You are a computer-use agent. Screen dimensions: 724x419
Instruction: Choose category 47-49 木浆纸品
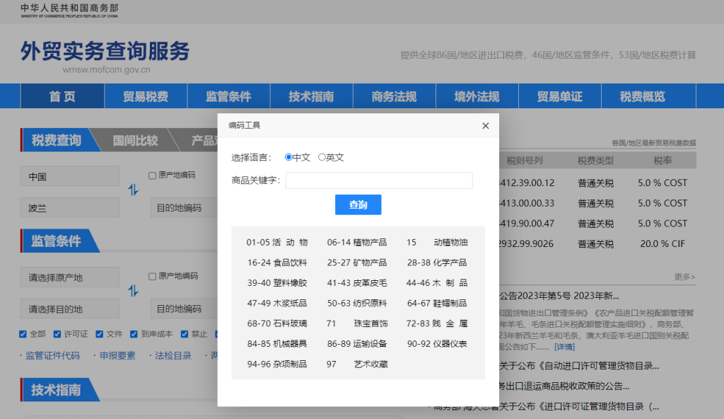[x=277, y=304]
